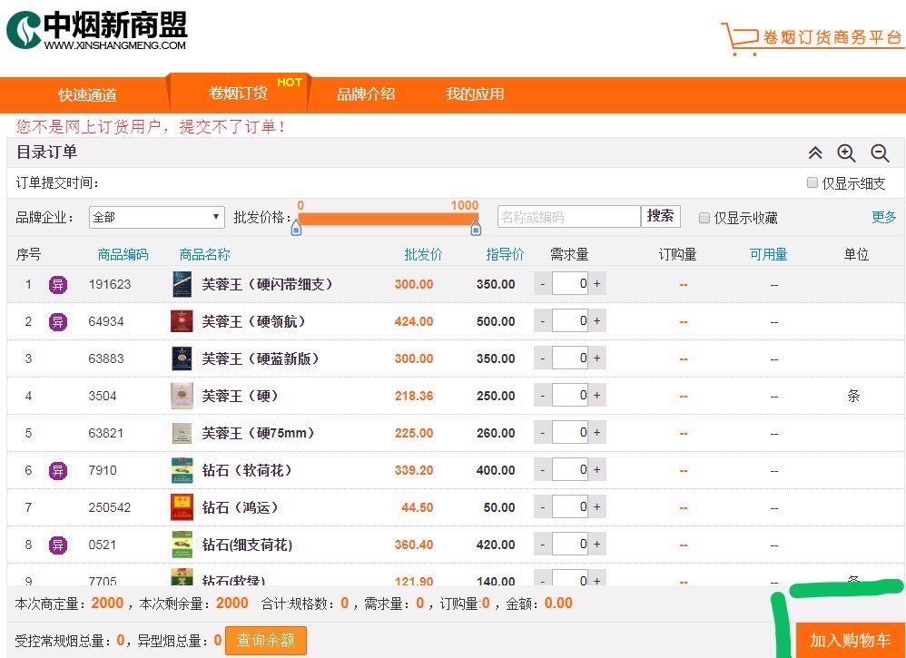Open product image of 芙蓉王（硬闪带细支）
The height and width of the screenshot is (658, 906).
coord(182,284)
